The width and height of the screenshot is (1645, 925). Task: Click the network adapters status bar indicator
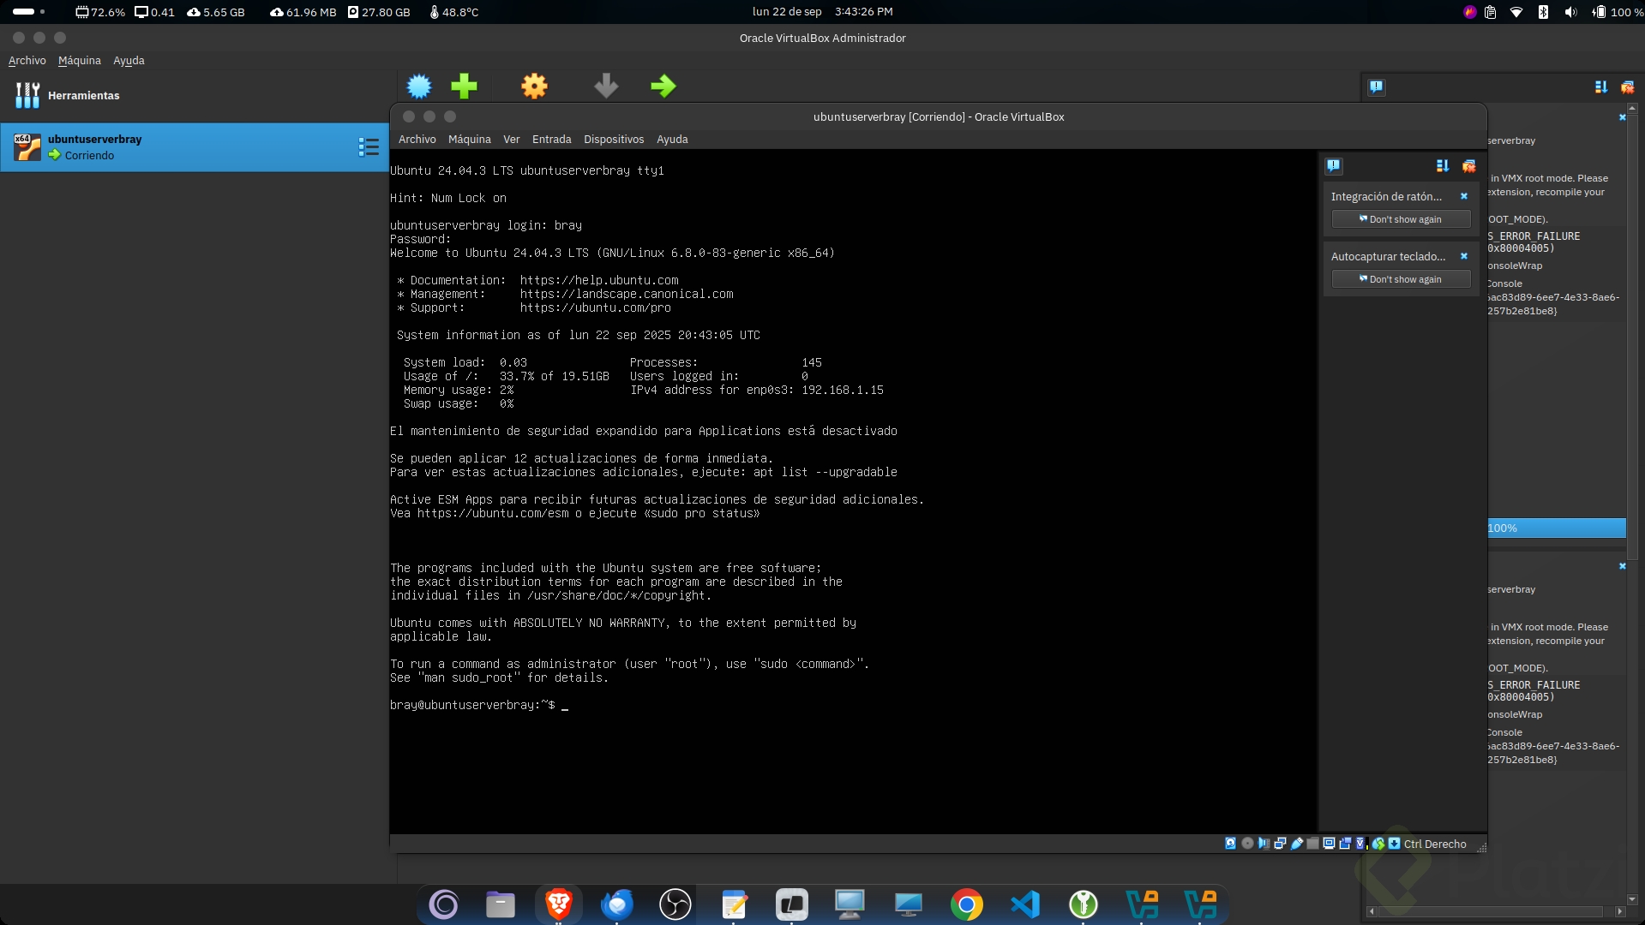click(x=1280, y=844)
